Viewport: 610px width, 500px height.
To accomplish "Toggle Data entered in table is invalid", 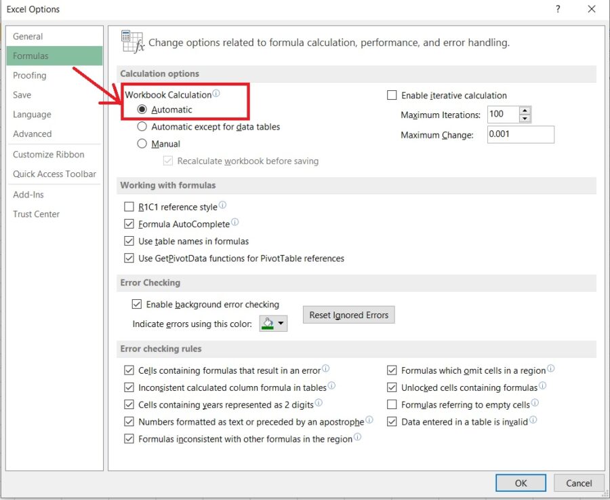I will 392,421.
